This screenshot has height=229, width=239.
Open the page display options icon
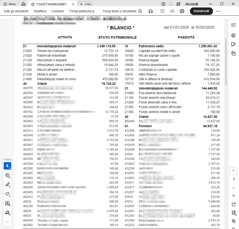pos(234,213)
